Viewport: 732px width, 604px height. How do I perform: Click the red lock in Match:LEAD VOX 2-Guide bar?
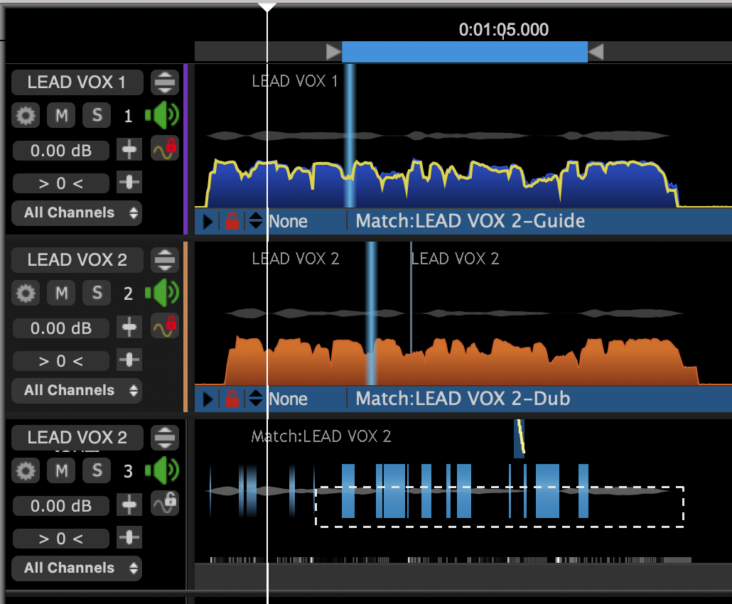(232, 222)
